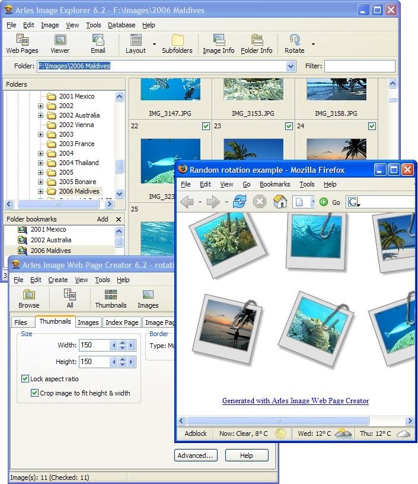Click Add in Folder bookmarks

click(103, 219)
